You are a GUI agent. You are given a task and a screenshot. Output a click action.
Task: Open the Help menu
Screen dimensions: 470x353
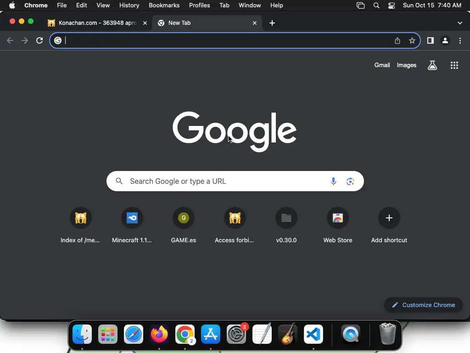coord(277,6)
